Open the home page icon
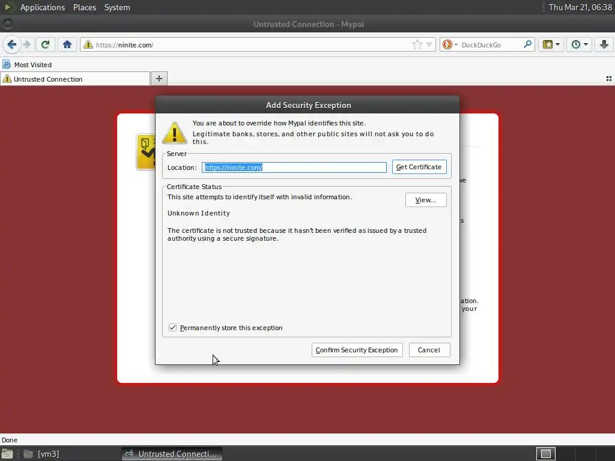The image size is (615, 461). [67, 44]
